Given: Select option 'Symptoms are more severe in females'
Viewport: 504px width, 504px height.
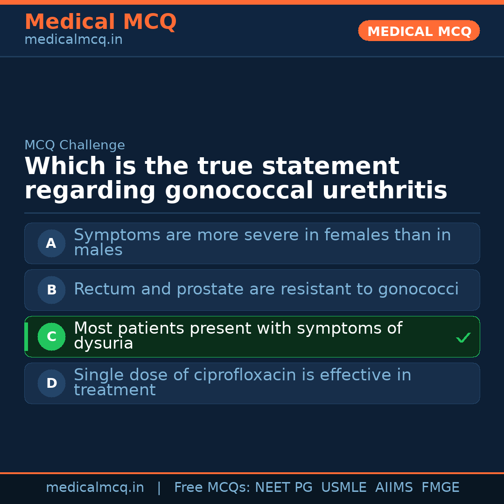Looking at the screenshot, I should tap(261, 243).
